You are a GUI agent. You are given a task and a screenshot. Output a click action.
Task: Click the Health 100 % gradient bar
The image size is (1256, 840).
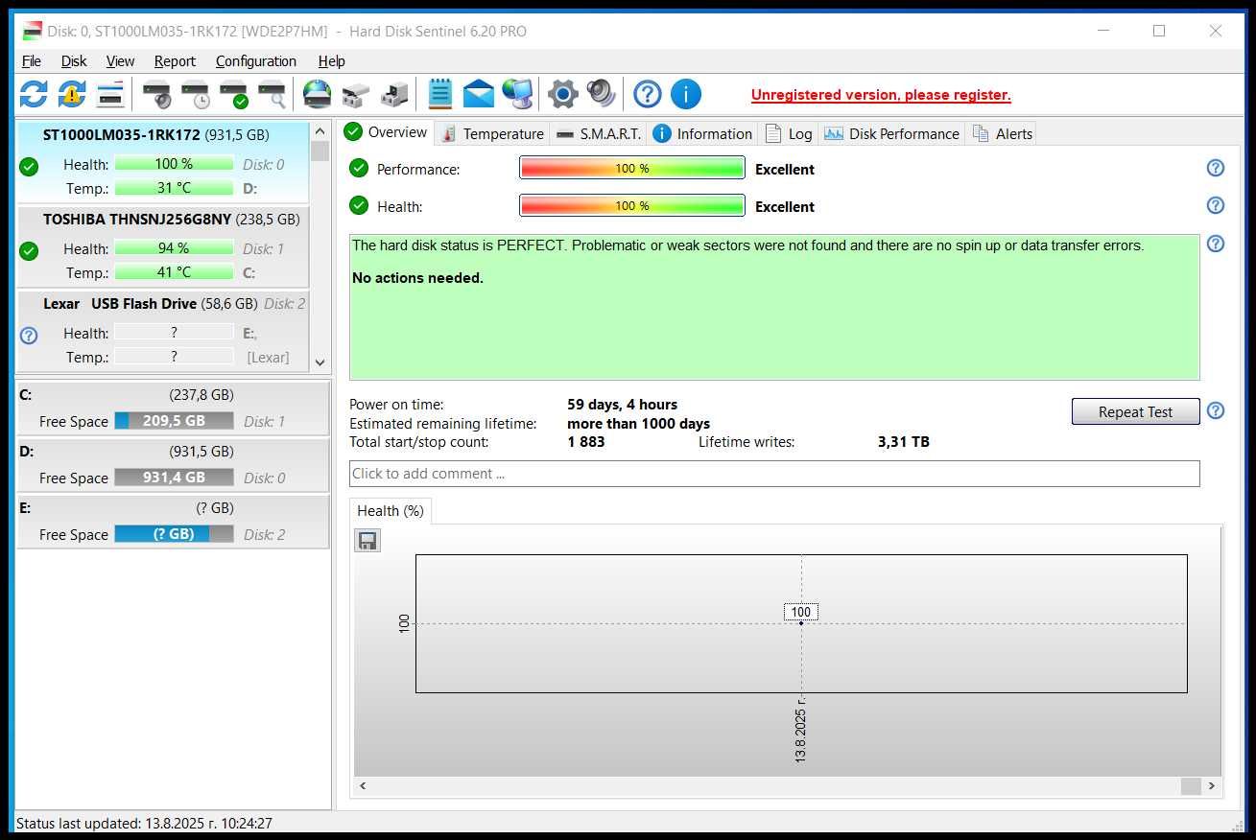(632, 205)
